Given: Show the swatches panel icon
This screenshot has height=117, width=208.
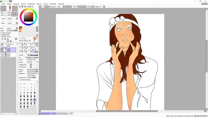Looking at the screenshot, I should [30, 6].
